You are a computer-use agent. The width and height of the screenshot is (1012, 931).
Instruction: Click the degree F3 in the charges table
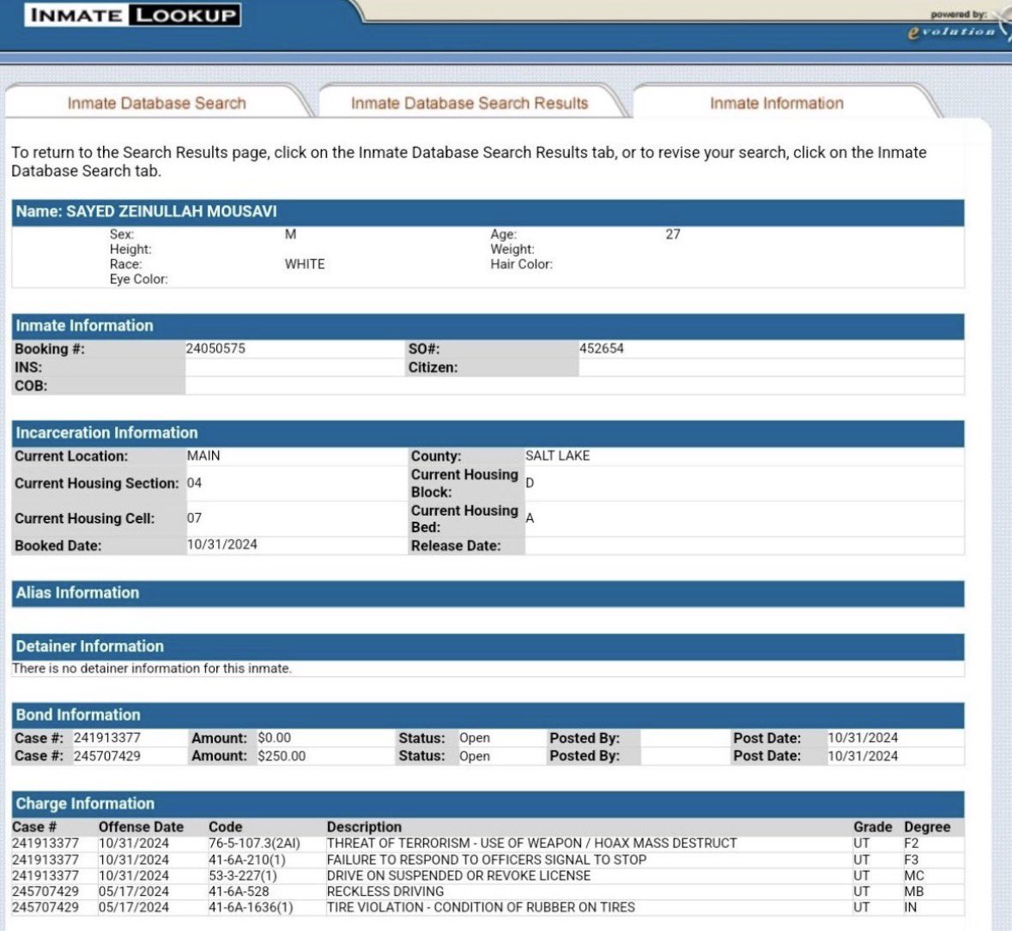pyautogui.click(x=912, y=860)
